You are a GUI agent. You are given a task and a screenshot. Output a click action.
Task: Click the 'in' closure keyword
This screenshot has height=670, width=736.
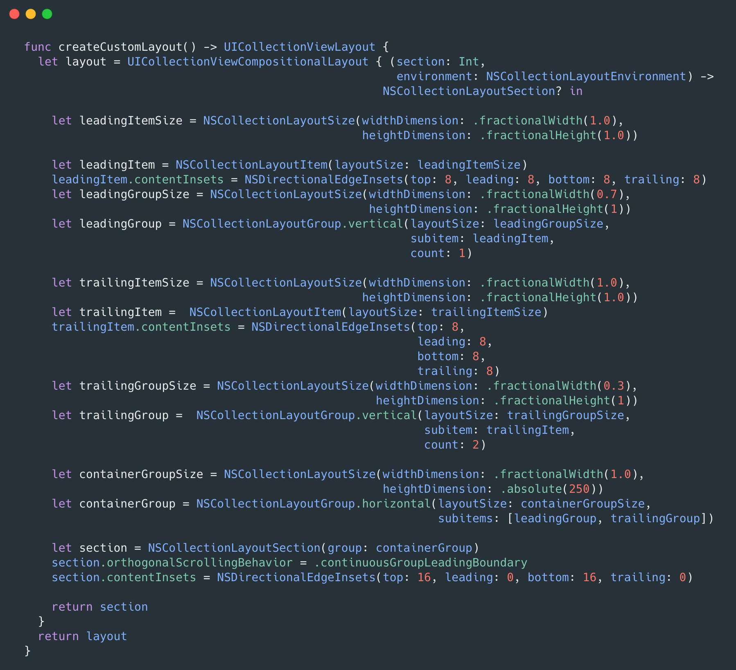click(576, 91)
